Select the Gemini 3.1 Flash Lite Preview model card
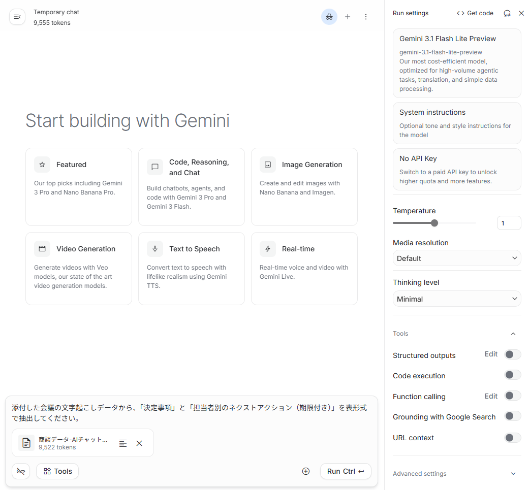The height and width of the screenshot is (490, 529). pyautogui.click(x=457, y=63)
